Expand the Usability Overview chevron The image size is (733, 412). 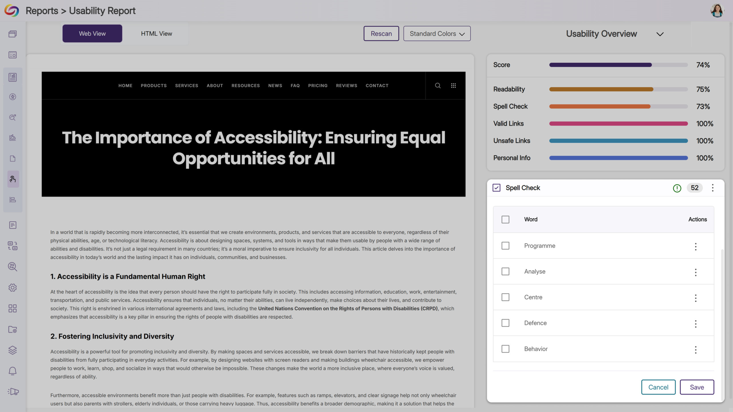660,34
